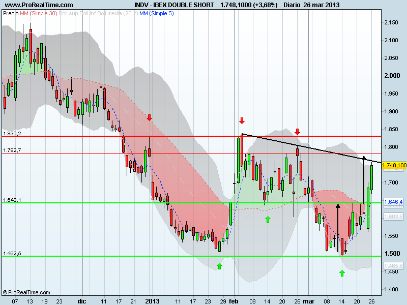Click the 1.550 price axis label
This screenshot has width=407, height=305.
391,236
